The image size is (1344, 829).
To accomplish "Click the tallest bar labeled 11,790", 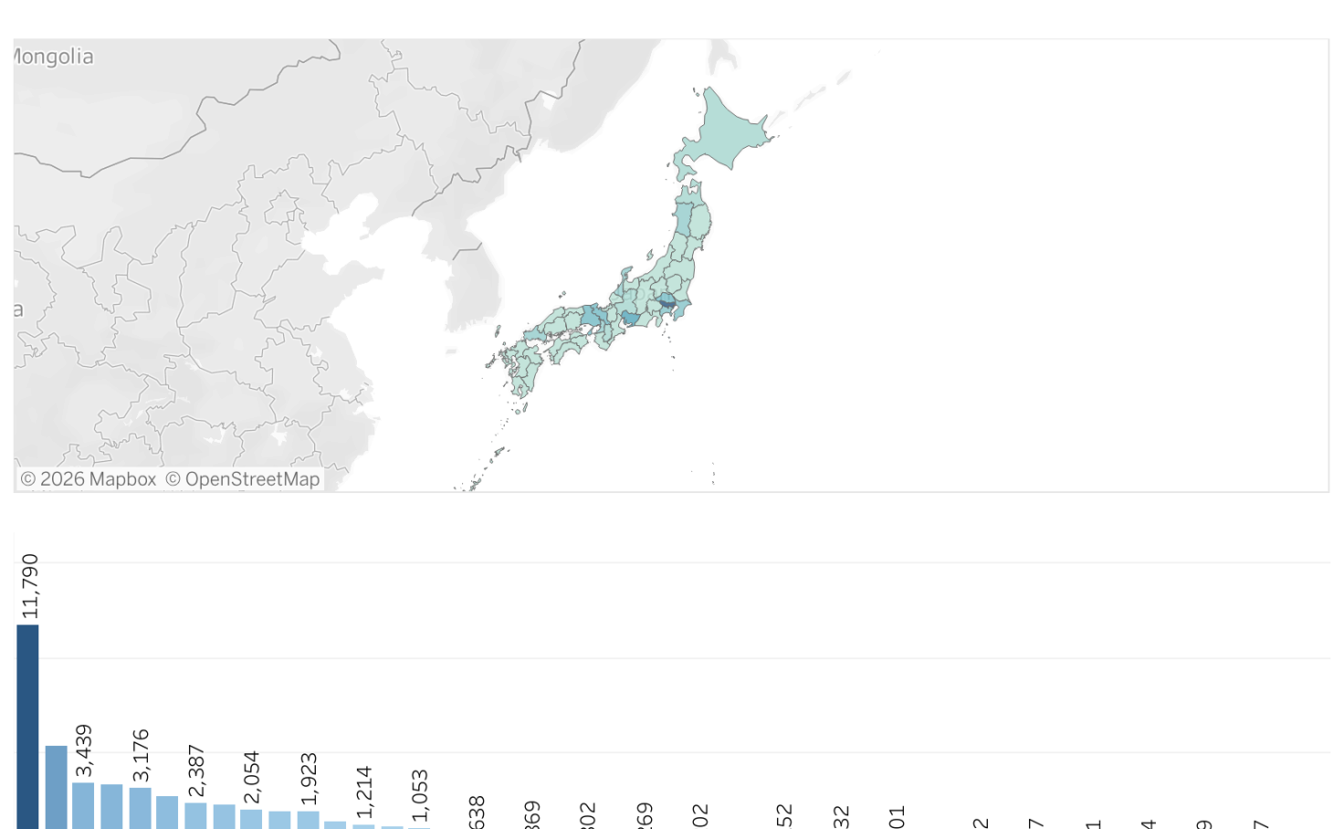I will pos(29,721).
